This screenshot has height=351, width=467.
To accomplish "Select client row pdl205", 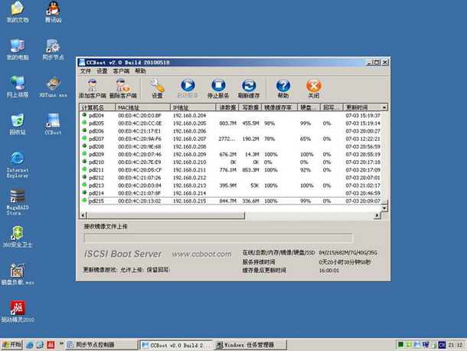I will pos(231,123).
